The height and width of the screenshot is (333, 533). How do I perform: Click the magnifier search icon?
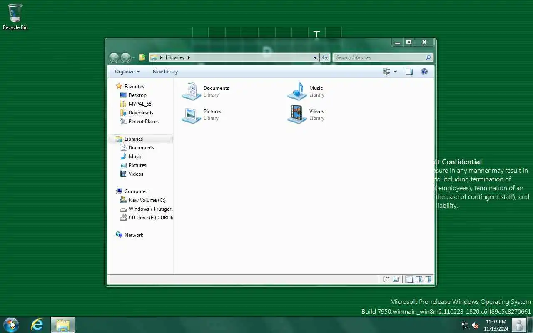click(428, 57)
